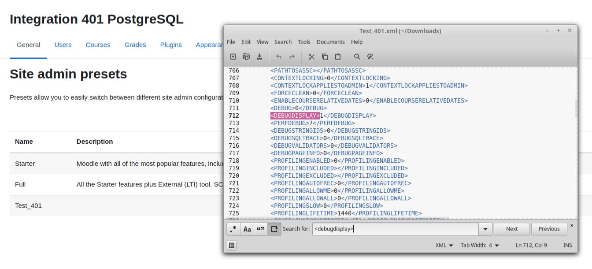Toggle match case search option
592x269 pixels.
click(x=247, y=229)
